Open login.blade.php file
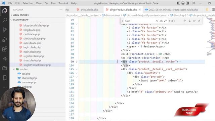This screenshot has height=121, width=215. (x=32, y=47)
